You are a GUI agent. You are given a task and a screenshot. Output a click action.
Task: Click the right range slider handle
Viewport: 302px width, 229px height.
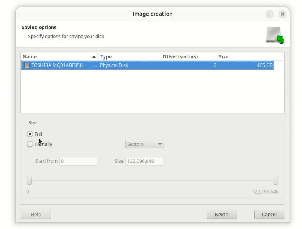(276, 180)
